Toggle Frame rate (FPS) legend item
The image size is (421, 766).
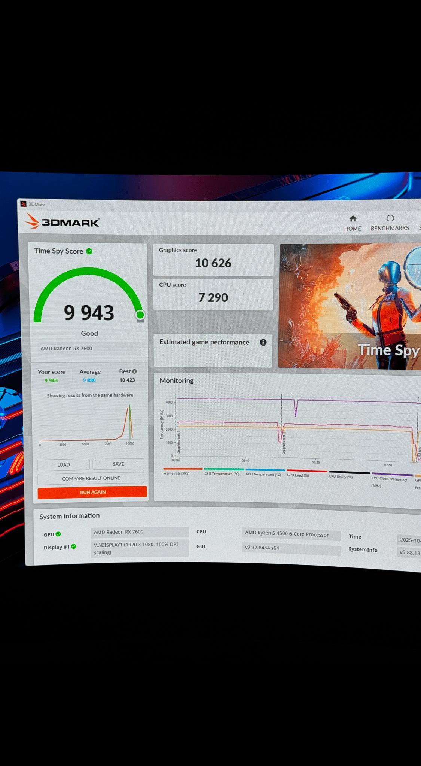183,472
